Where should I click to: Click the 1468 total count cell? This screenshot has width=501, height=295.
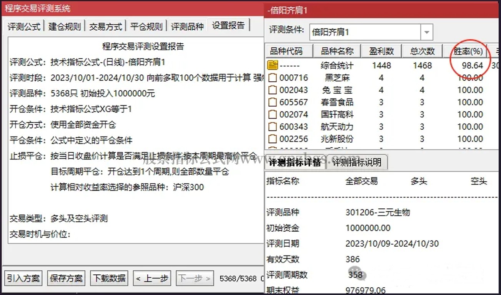pos(422,66)
